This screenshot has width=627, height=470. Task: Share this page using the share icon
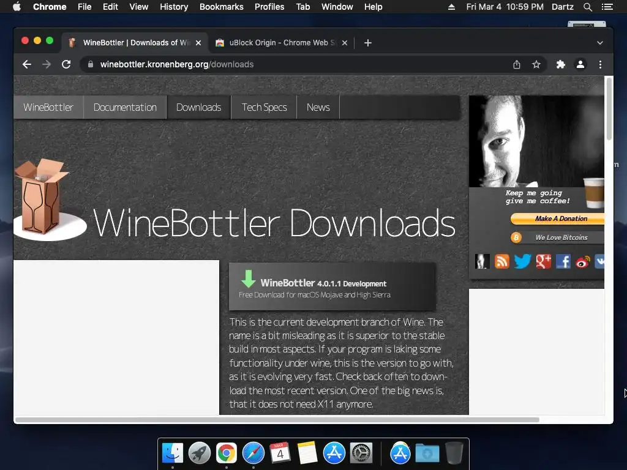(517, 64)
